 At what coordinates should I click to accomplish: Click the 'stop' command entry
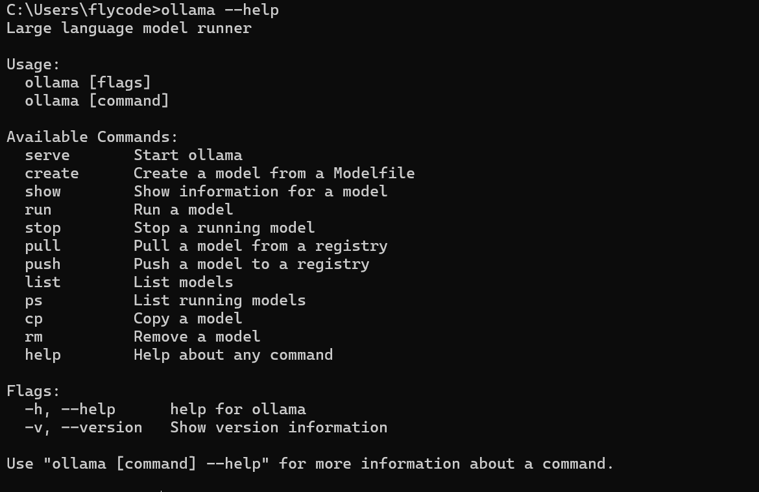tap(43, 228)
